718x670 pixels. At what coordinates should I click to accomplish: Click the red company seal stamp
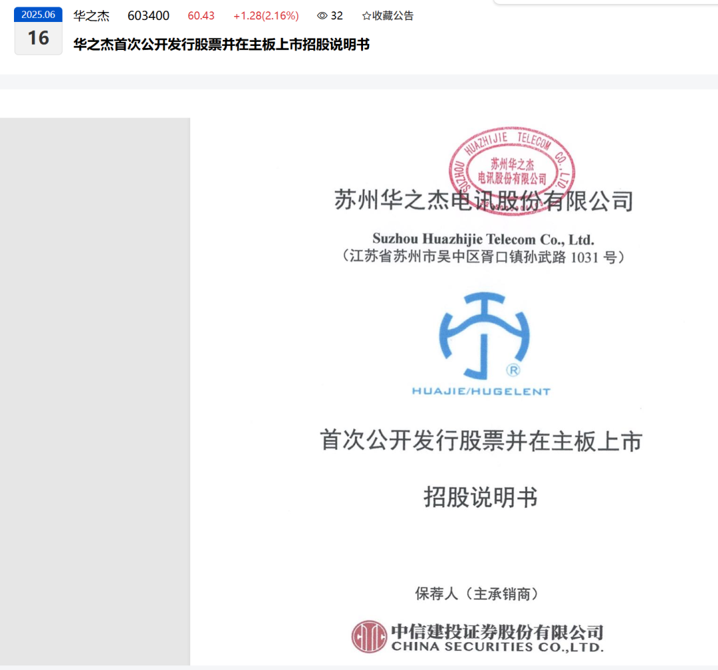[512, 170]
